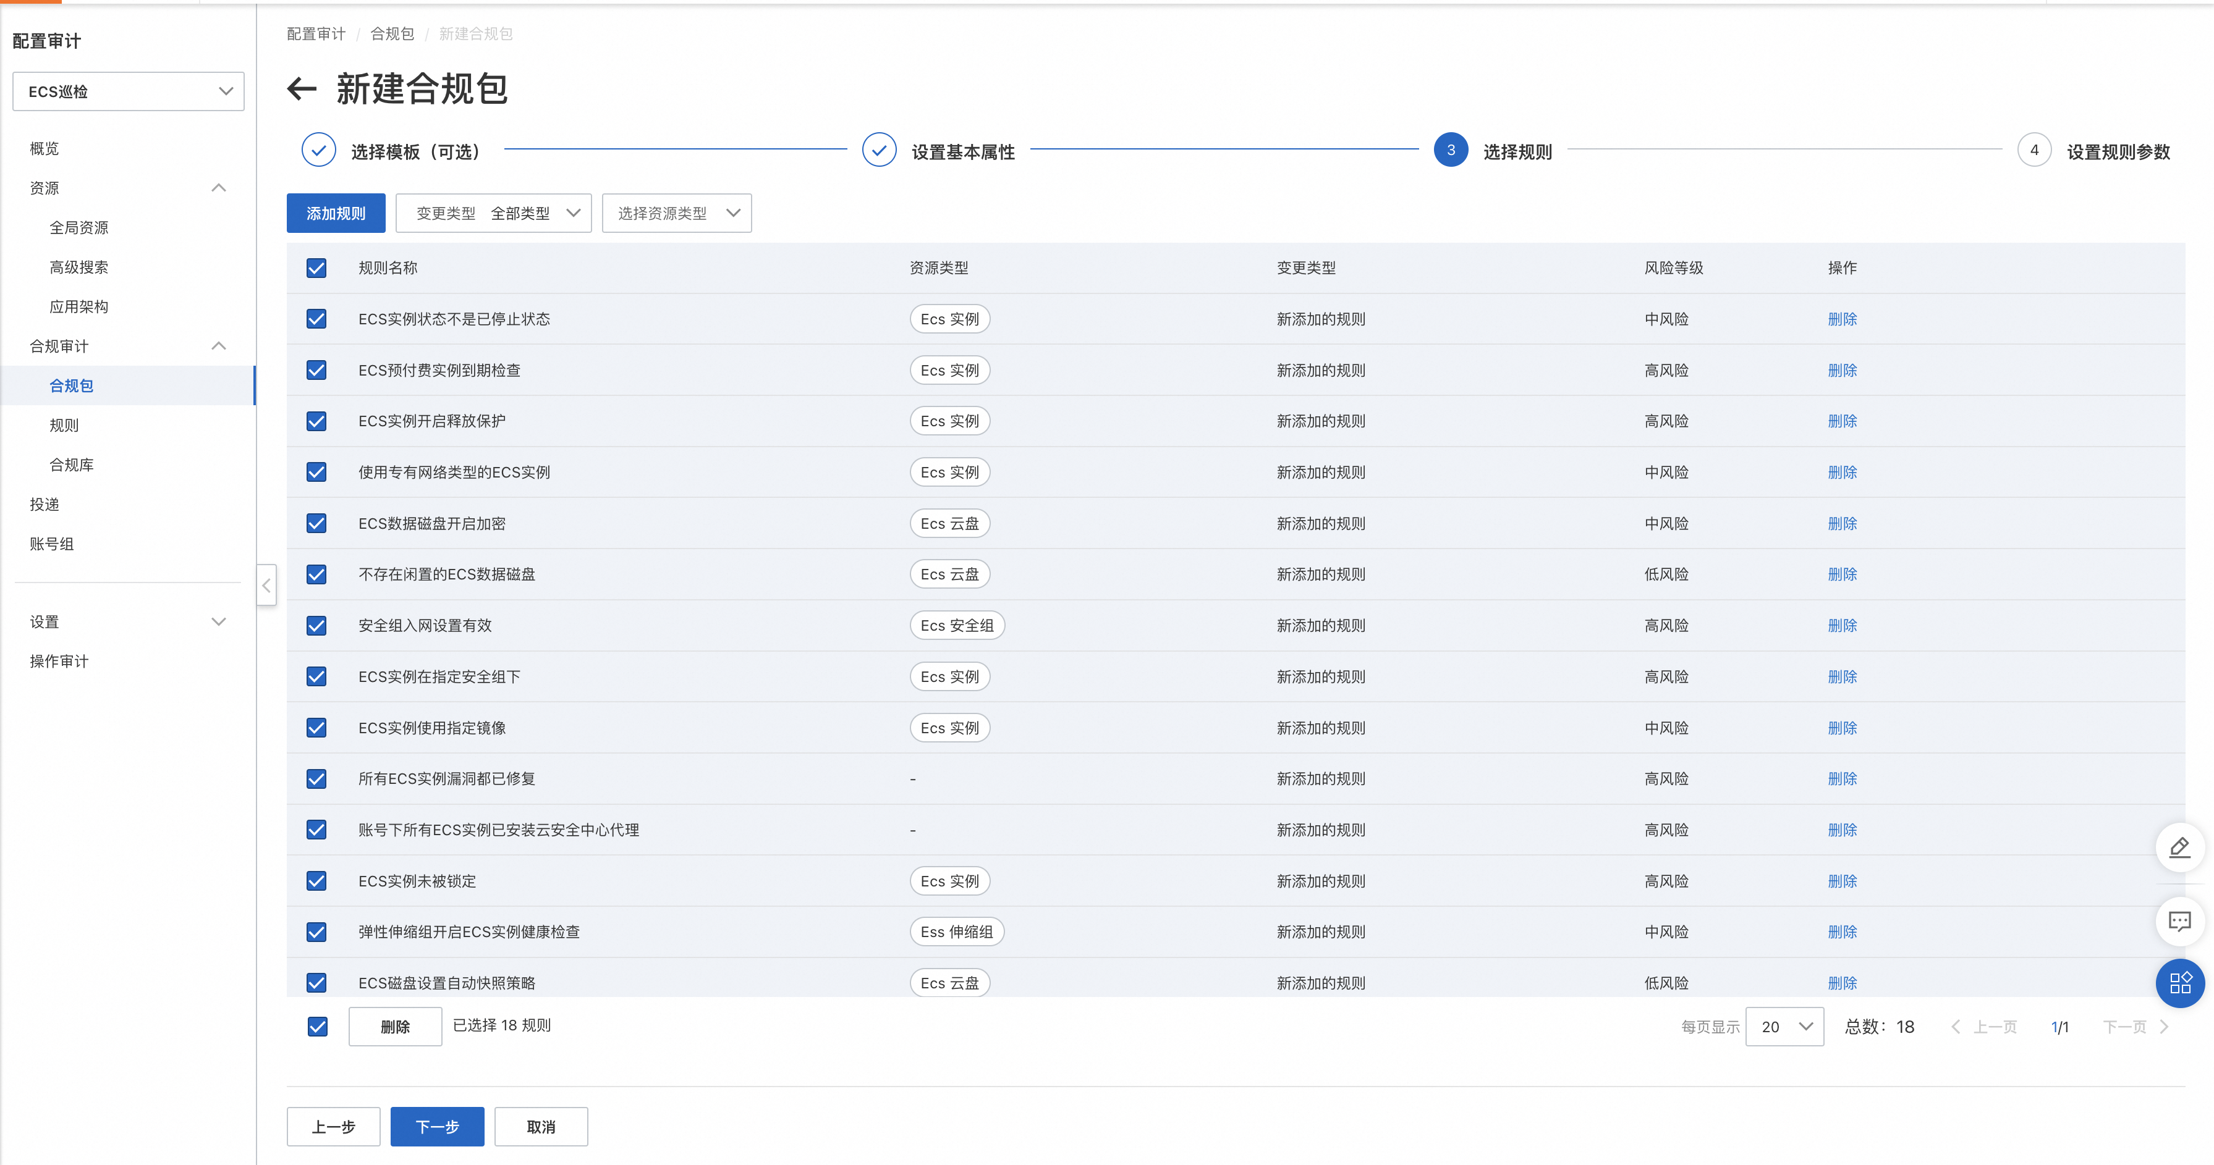This screenshot has width=2214, height=1165.
Task: Click the completed 选择模板 step circle
Action: coord(318,150)
